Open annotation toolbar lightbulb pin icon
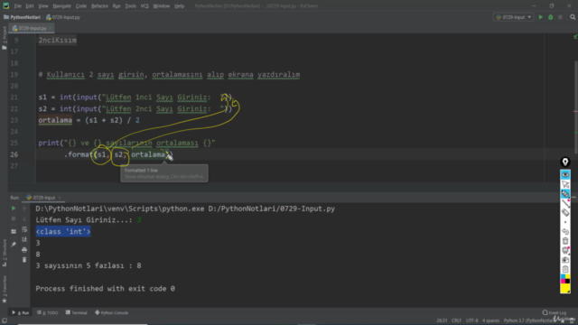The image size is (578, 325). [x=565, y=162]
